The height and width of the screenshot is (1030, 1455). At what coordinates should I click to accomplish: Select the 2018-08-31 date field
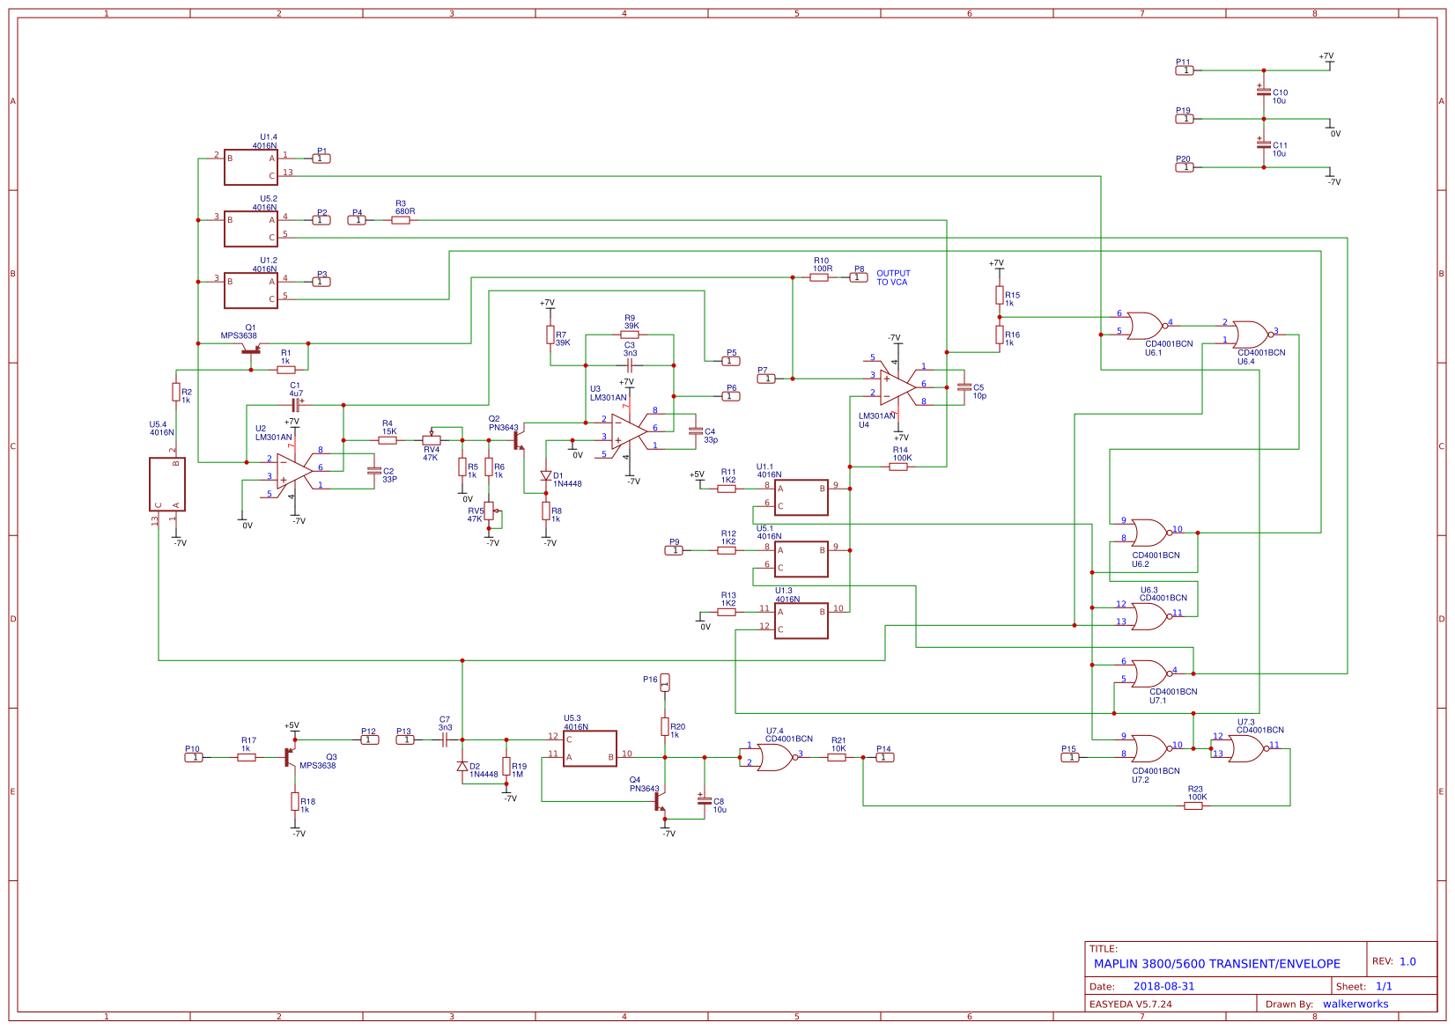pos(1163,987)
